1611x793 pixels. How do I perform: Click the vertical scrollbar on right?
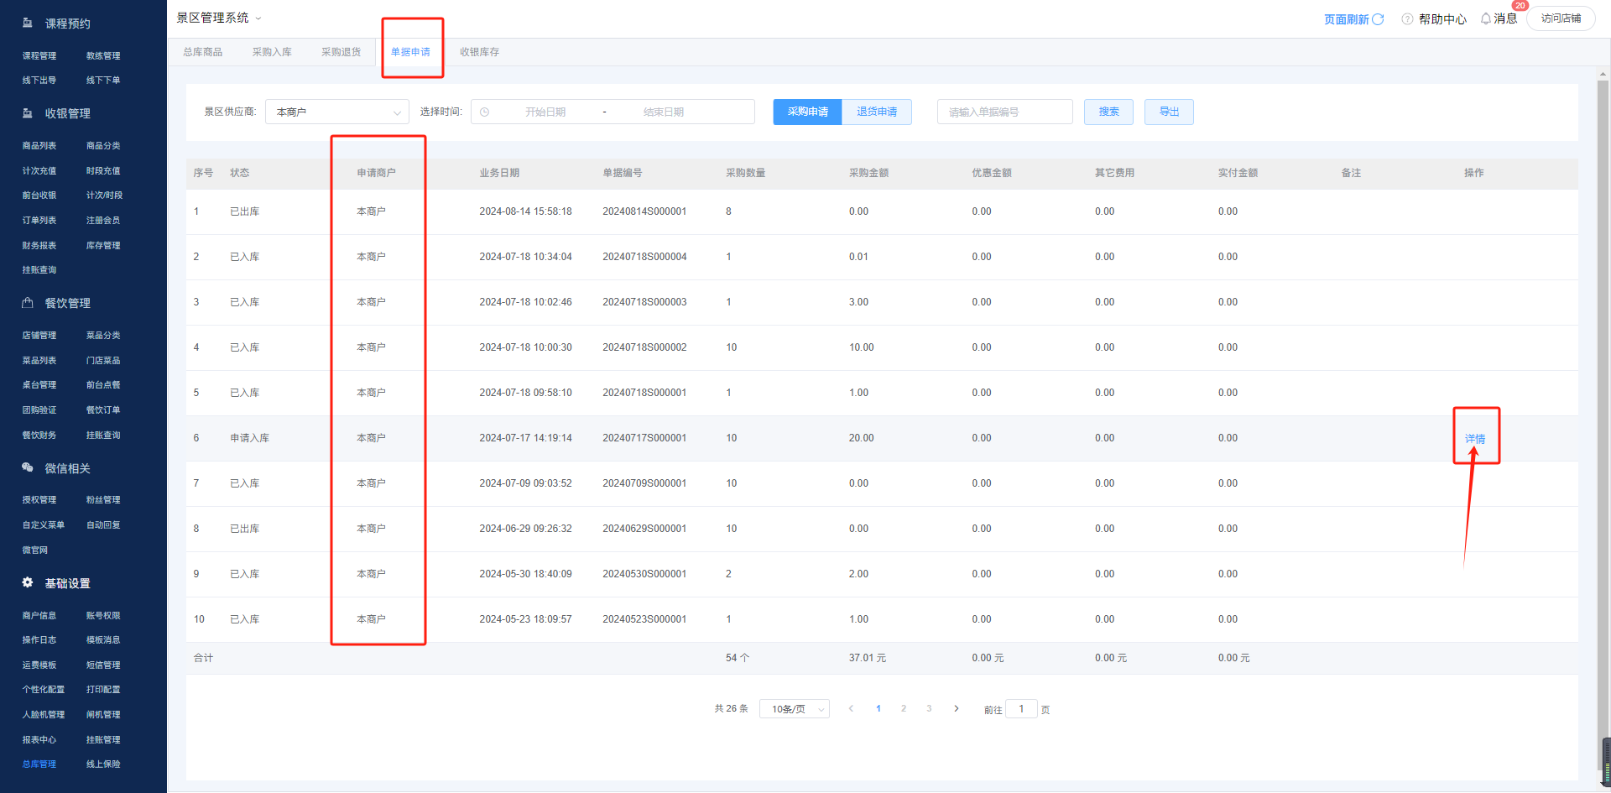pyautogui.click(x=1603, y=420)
